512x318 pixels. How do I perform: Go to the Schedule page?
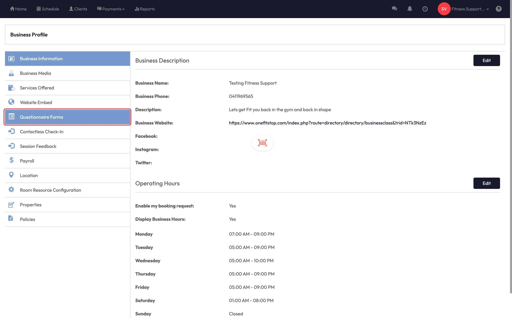click(48, 9)
